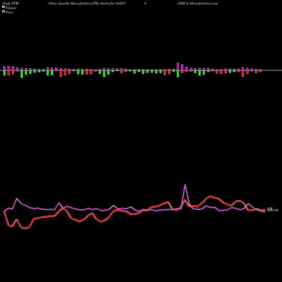Select the 'Price' legend label

tap(9, 12)
